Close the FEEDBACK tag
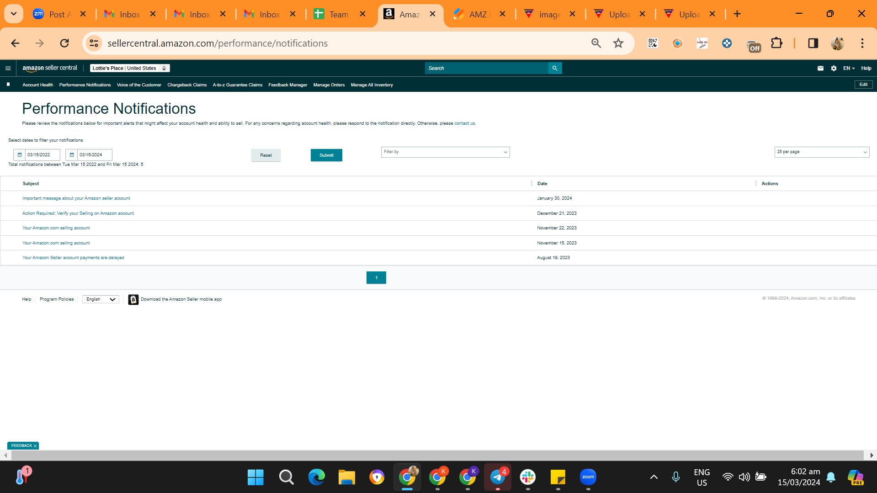The height and width of the screenshot is (493, 877). (x=35, y=446)
